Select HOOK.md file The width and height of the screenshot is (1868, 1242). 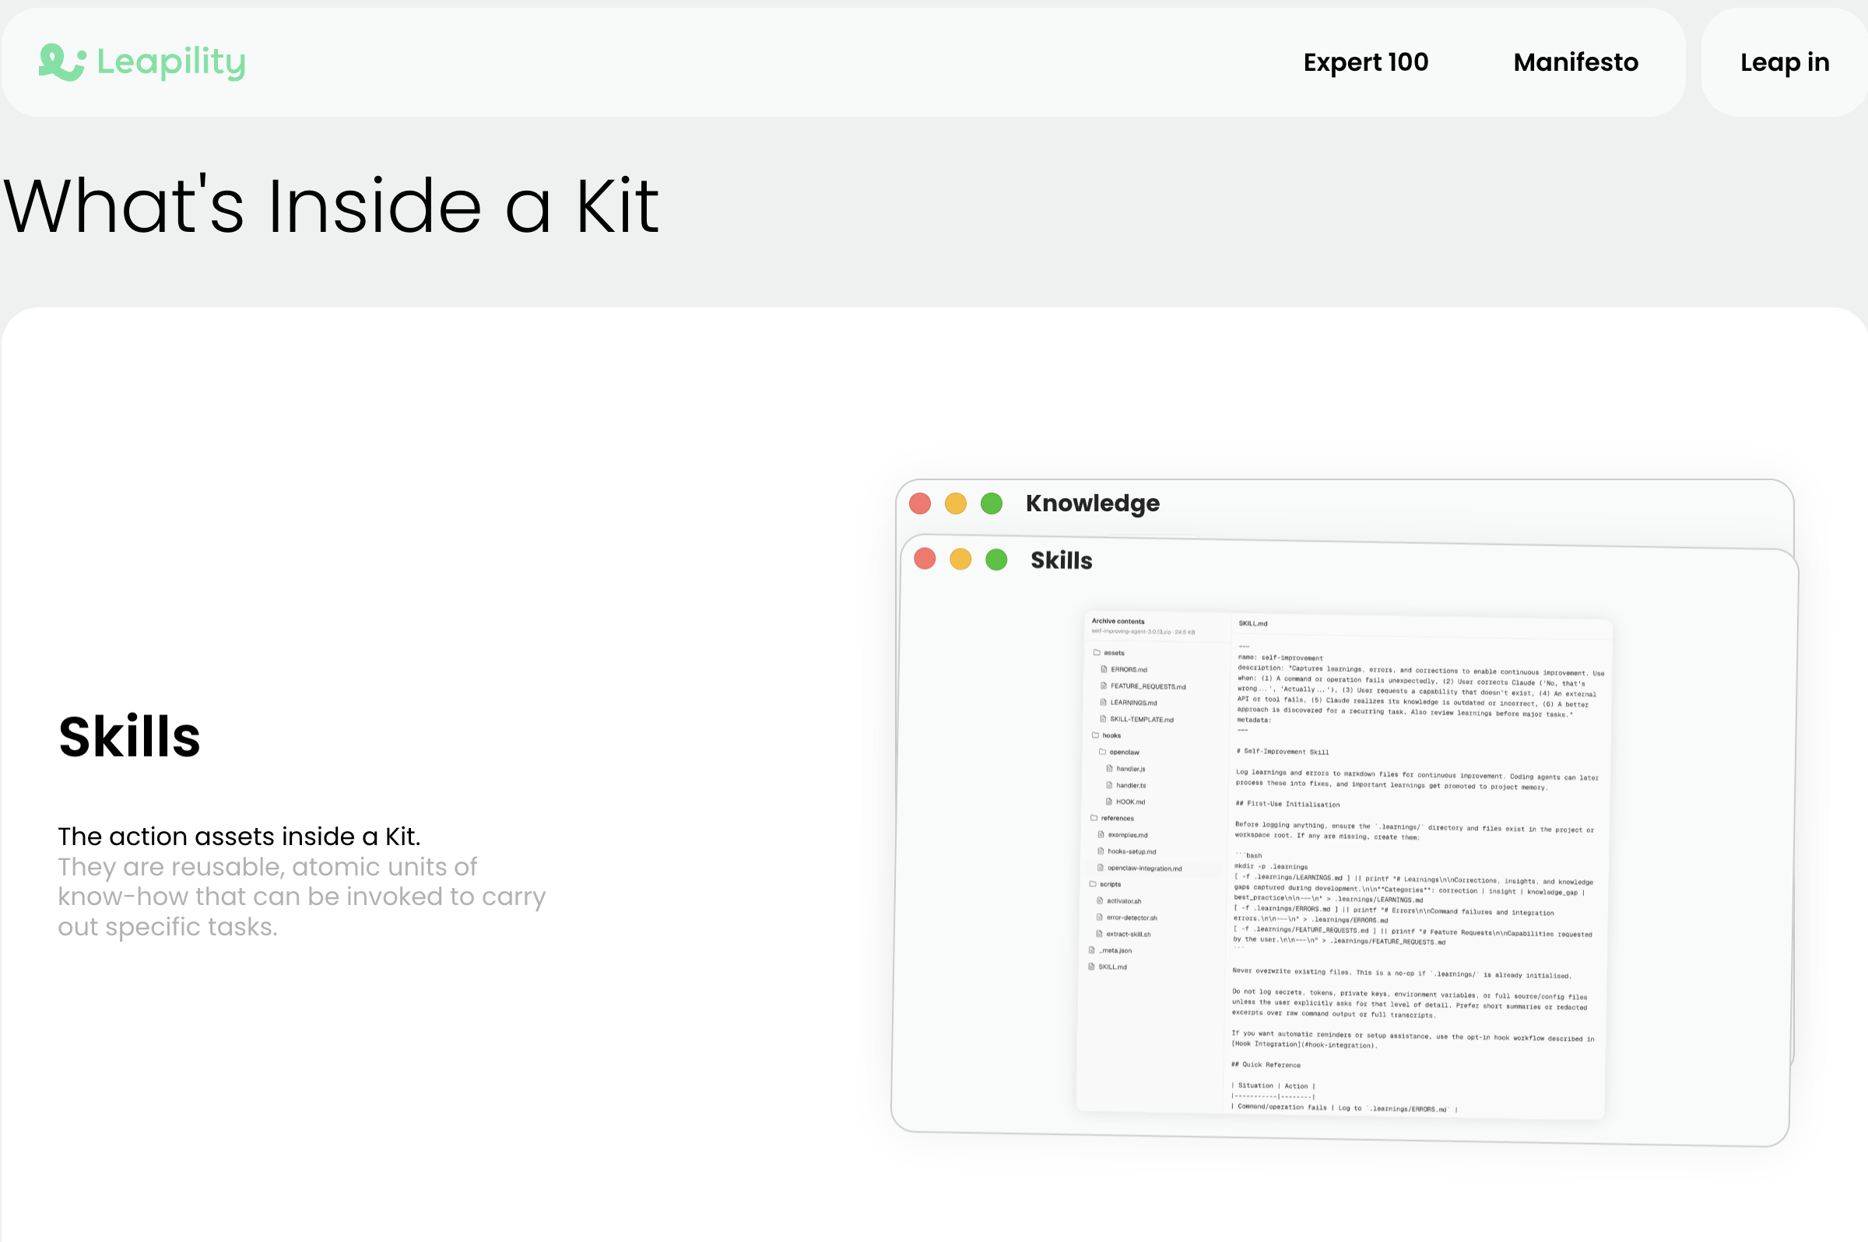[x=1125, y=802]
